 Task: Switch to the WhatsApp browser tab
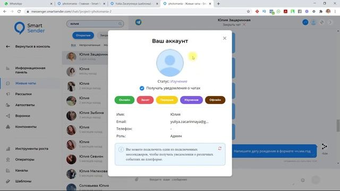click(28, 4)
